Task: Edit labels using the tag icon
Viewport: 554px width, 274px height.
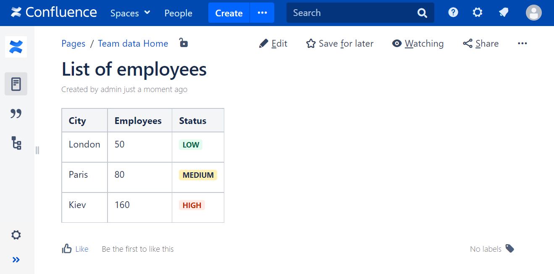Action: (x=509, y=248)
